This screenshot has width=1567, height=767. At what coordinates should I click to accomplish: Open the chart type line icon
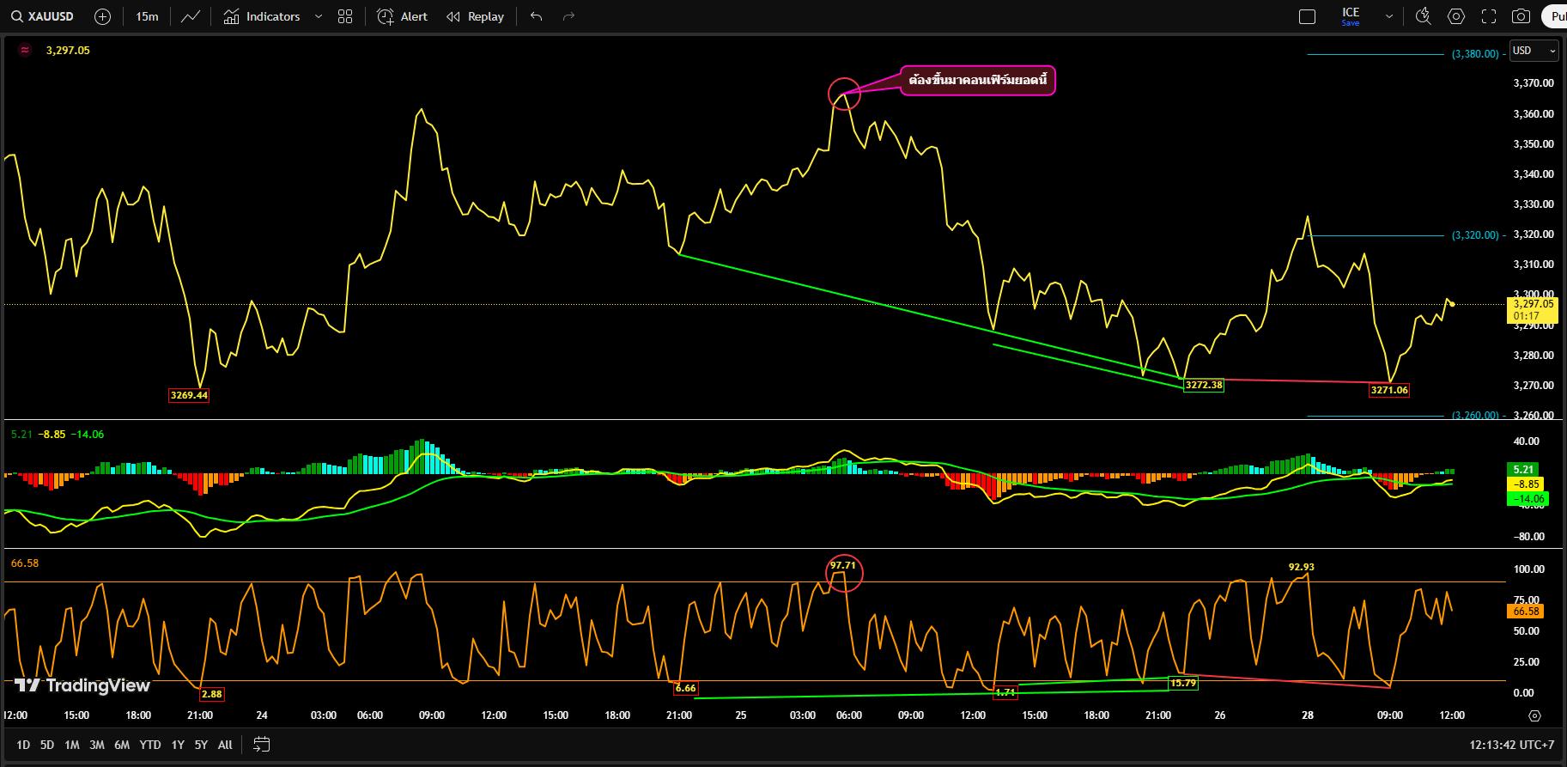pyautogui.click(x=191, y=16)
